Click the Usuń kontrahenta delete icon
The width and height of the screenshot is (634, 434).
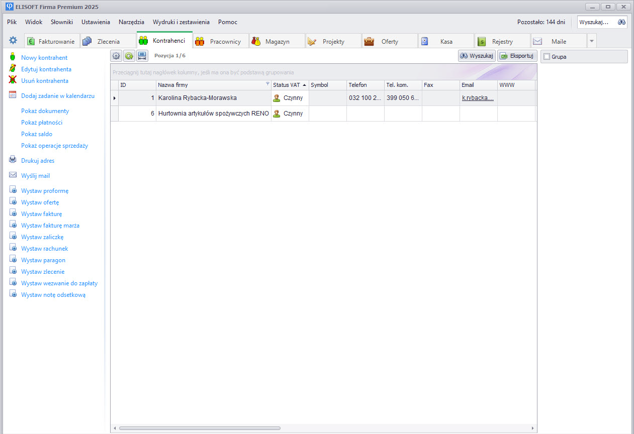pos(13,80)
